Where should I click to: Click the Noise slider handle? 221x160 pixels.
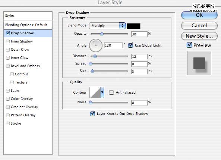(91, 102)
